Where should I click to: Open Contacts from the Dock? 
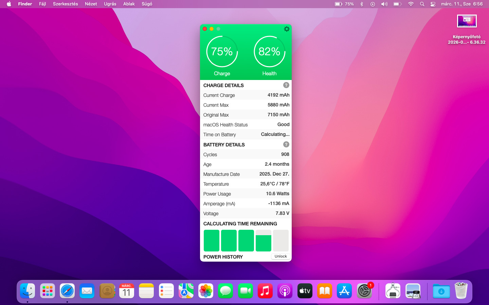tap(107, 291)
